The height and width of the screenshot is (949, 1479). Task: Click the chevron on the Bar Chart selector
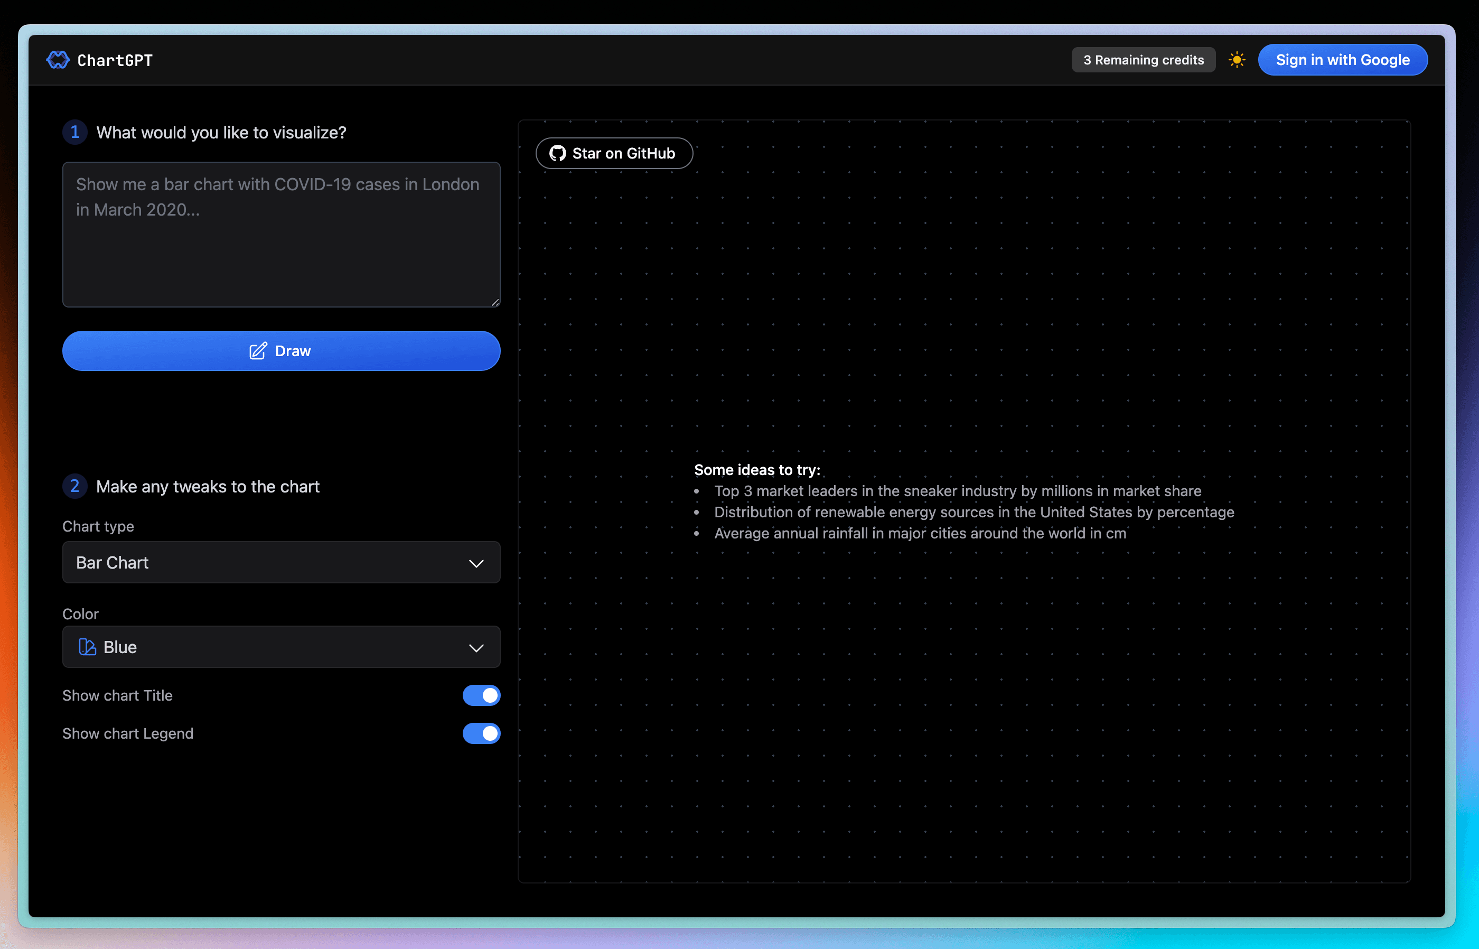click(x=475, y=563)
